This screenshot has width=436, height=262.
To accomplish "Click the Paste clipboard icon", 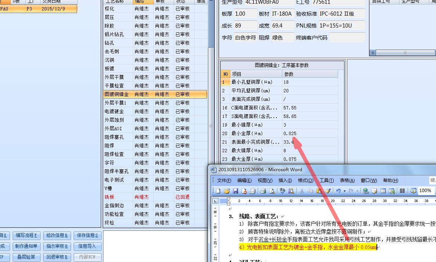I will (x=319, y=191).
